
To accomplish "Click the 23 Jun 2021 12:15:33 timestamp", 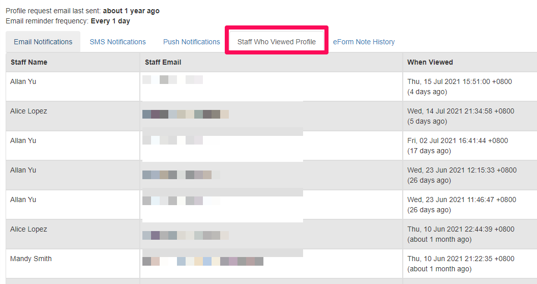I will (x=461, y=170).
